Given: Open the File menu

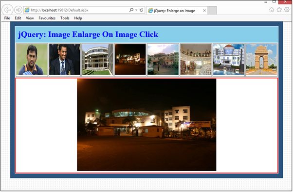Looking at the screenshot, I should click(x=7, y=18).
